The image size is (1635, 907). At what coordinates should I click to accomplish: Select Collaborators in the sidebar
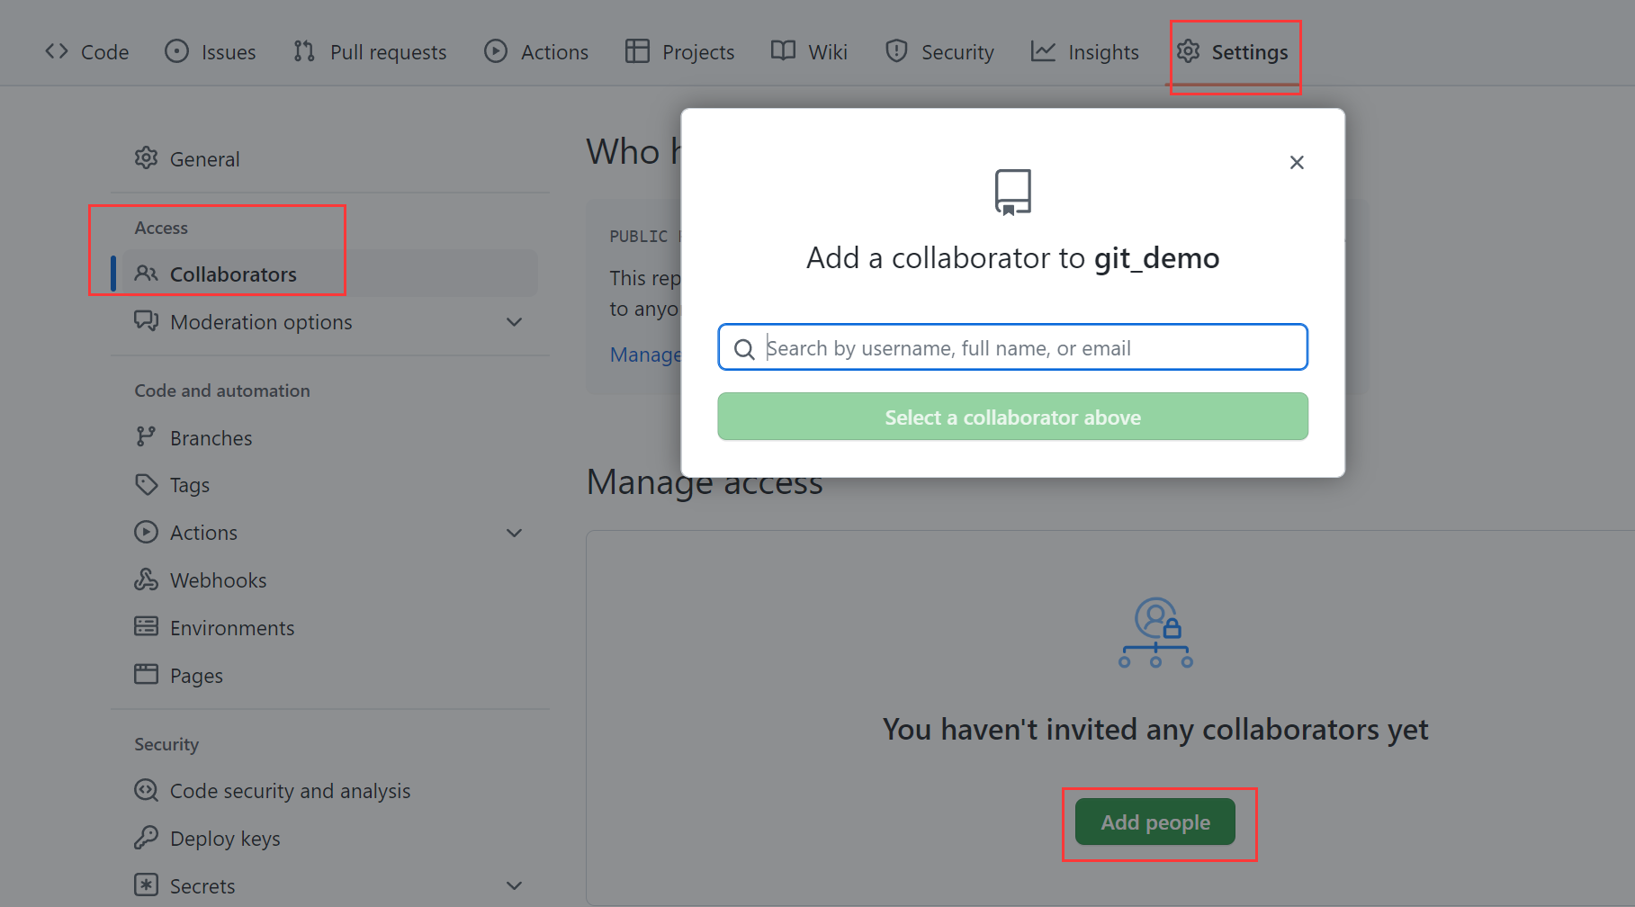(331, 274)
